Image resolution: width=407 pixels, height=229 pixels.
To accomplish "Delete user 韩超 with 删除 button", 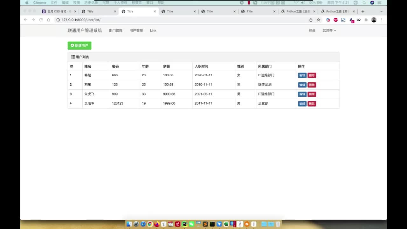I will coord(312,75).
